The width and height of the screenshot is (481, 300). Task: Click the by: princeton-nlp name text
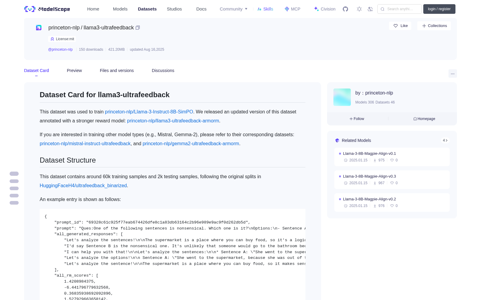point(374,93)
